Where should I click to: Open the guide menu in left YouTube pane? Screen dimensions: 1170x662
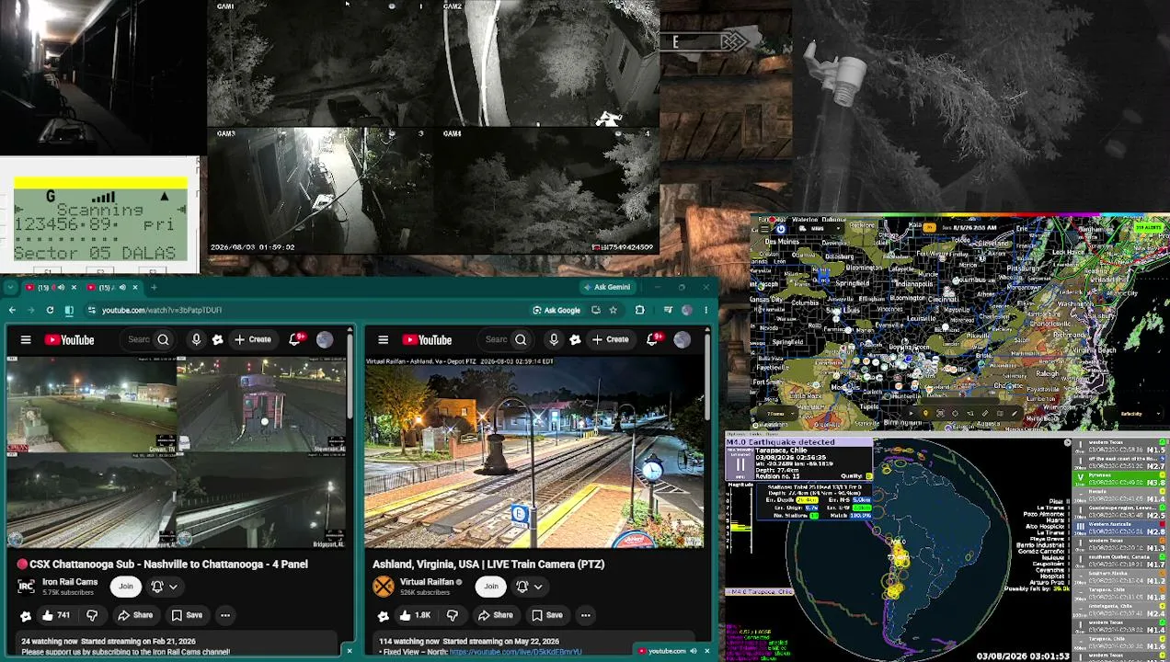pos(26,340)
